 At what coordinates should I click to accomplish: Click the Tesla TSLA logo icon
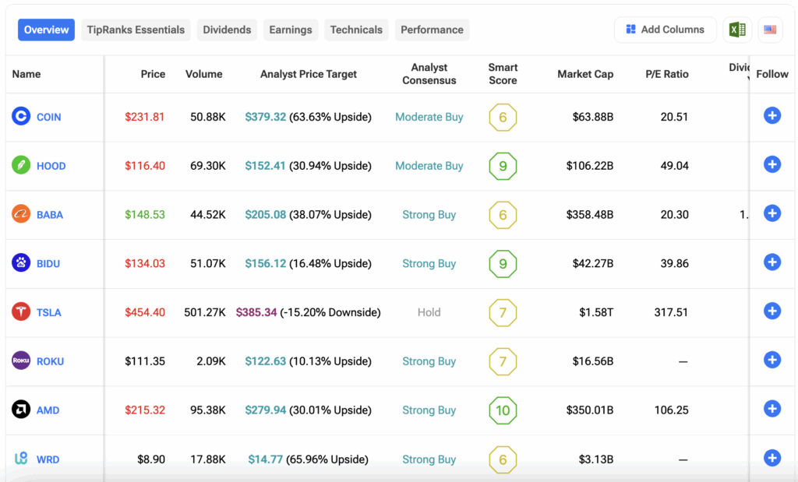click(21, 312)
